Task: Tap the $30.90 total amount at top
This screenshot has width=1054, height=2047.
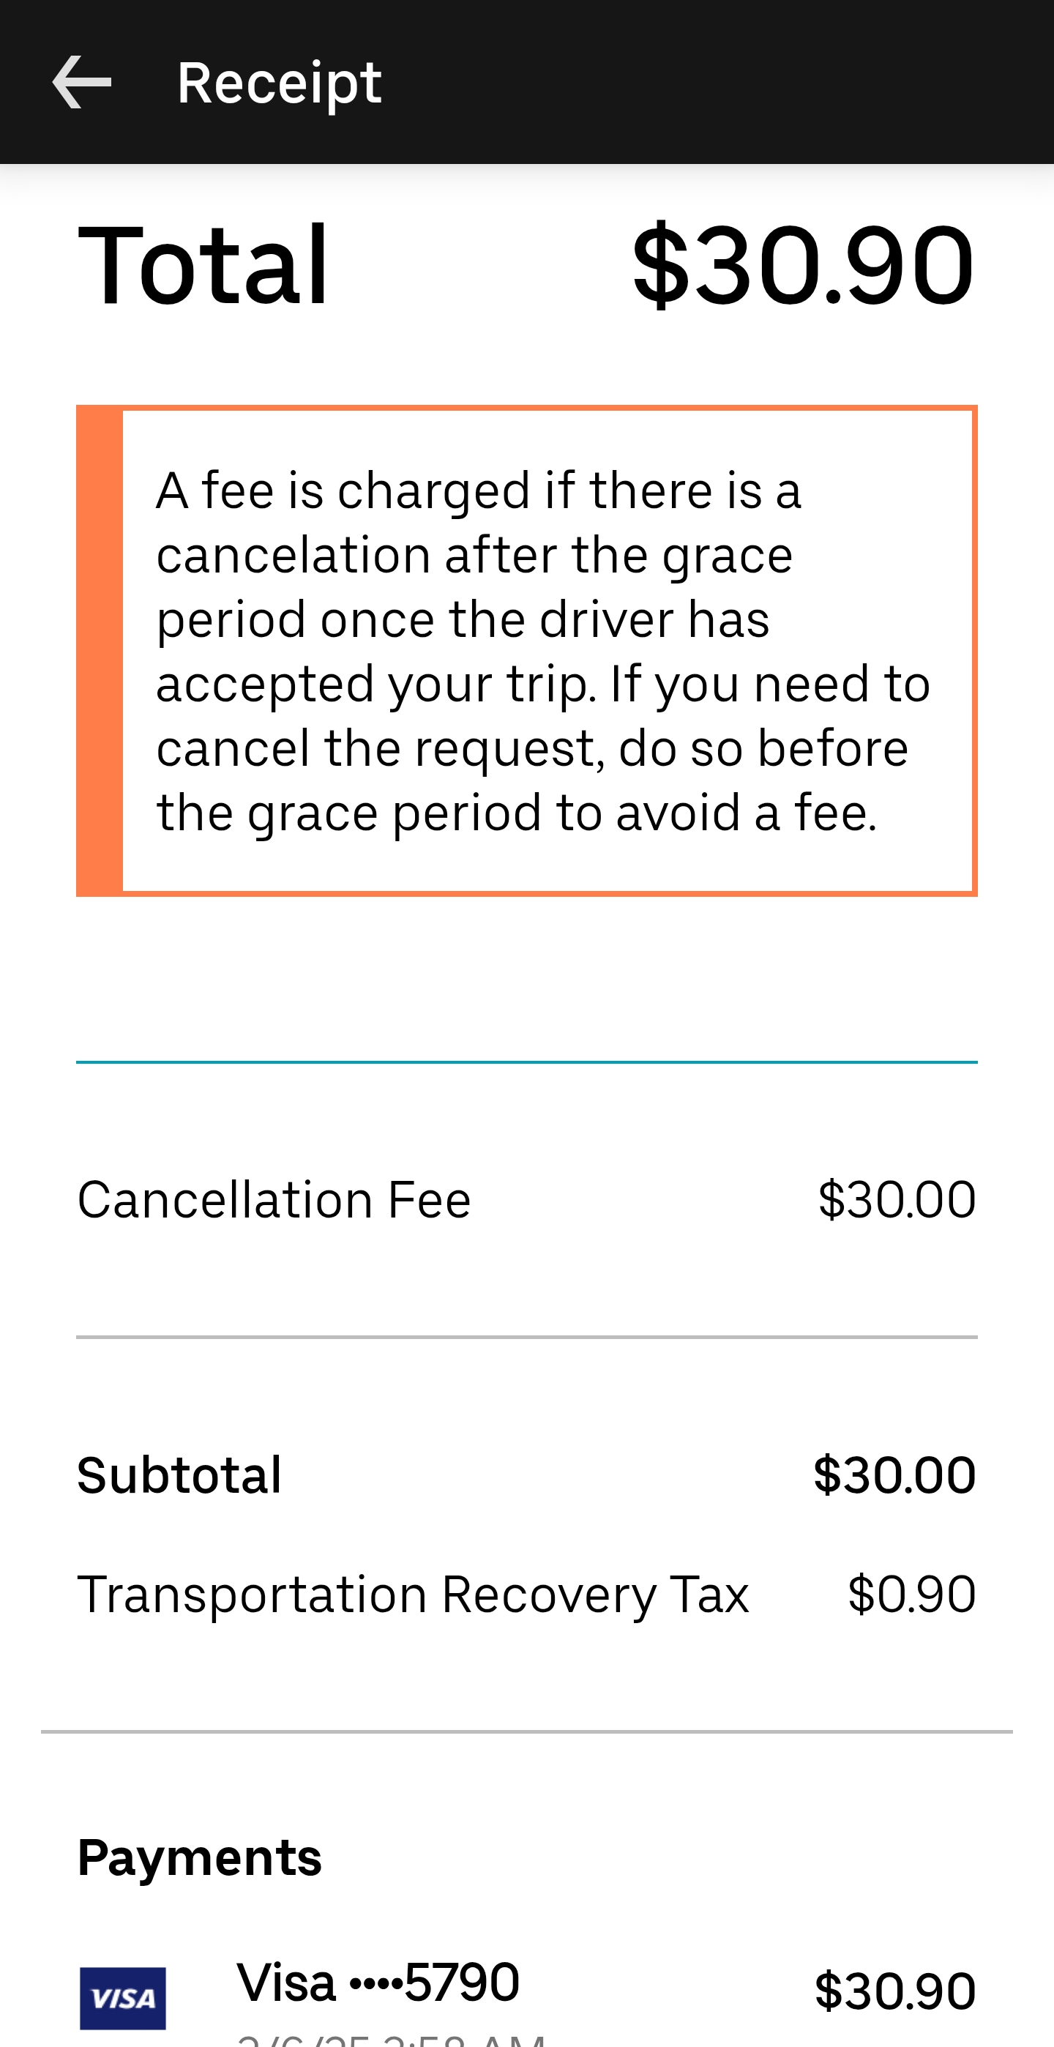Action: click(x=802, y=264)
